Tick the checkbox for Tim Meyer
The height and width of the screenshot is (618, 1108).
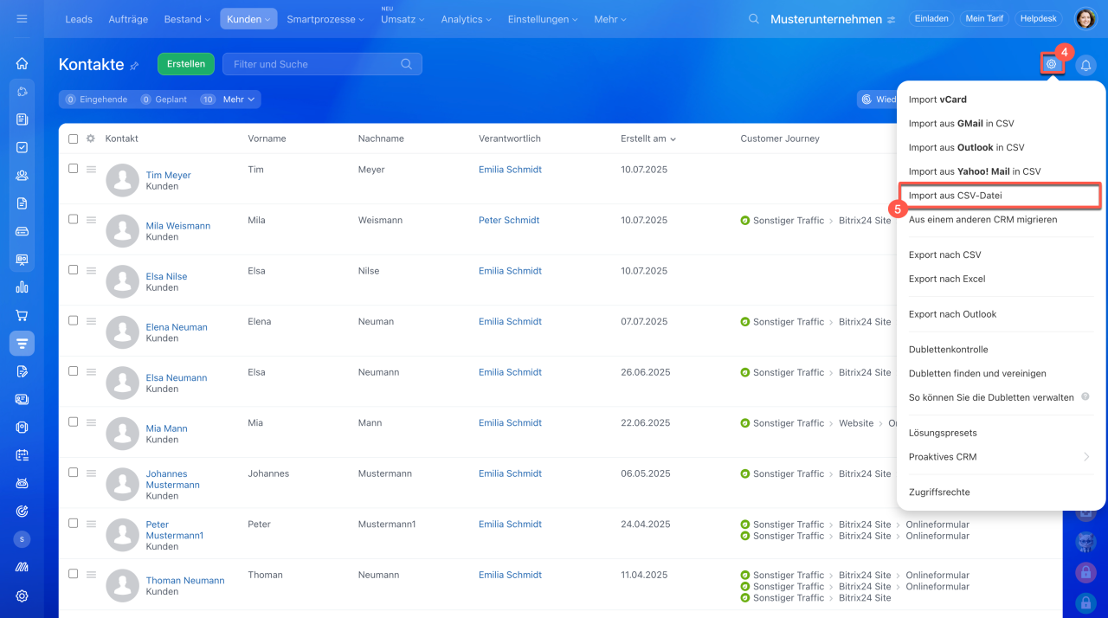(x=73, y=169)
